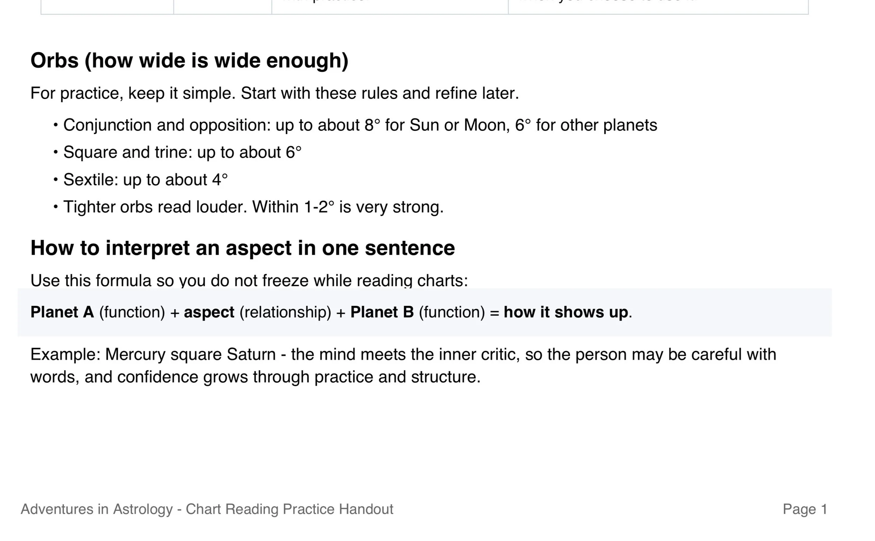This screenshot has height=541, width=875.
Task: Click the bold 'Planet B' text
Action: coord(382,312)
